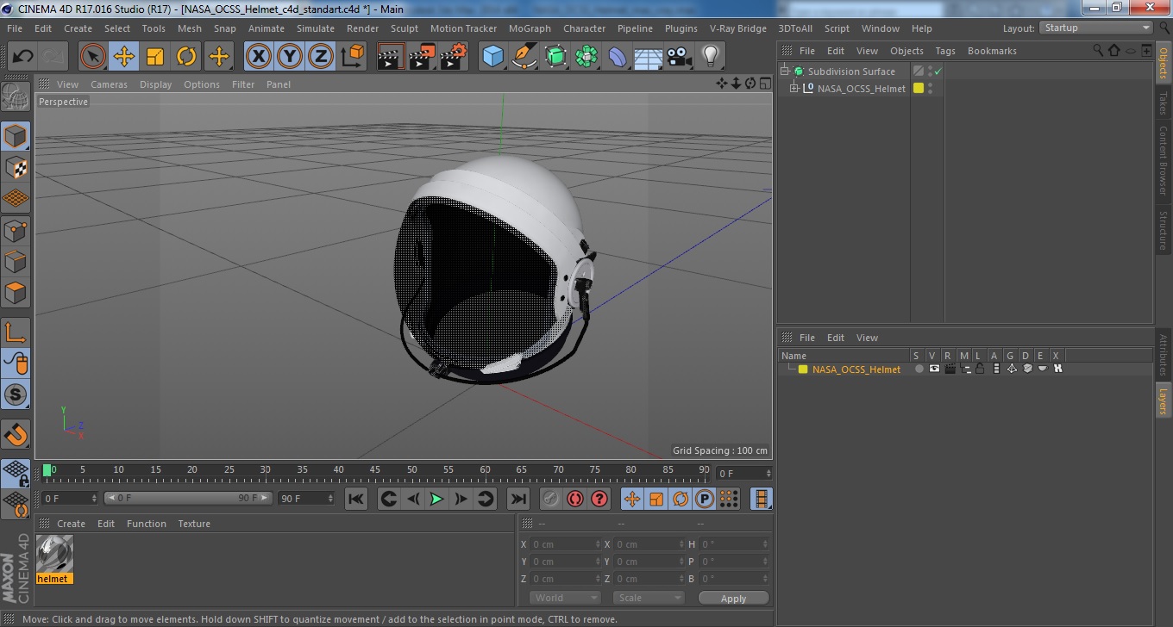Open the Object Manager Tags menu
Image resolution: width=1173 pixels, height=627 pixels.
coord(945,51)
